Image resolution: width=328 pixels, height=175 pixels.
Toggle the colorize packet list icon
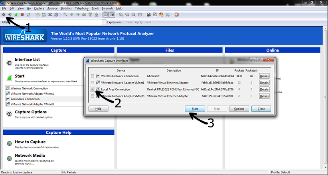105,15
